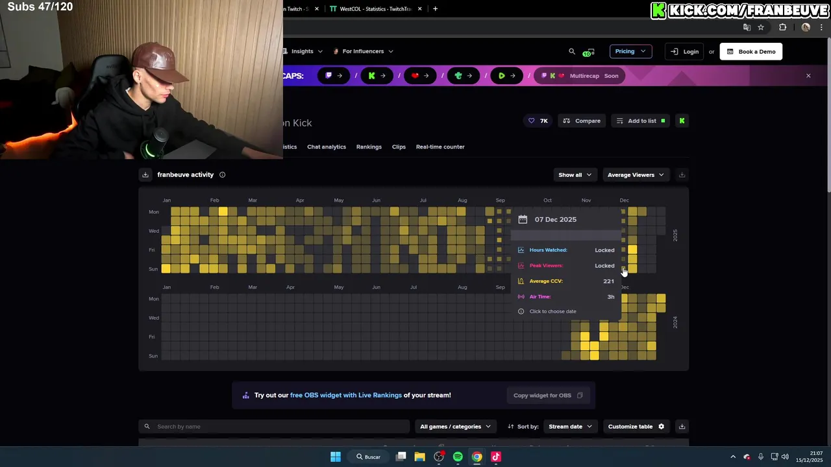Open File Explorer from the taskbar

point(420,457)
